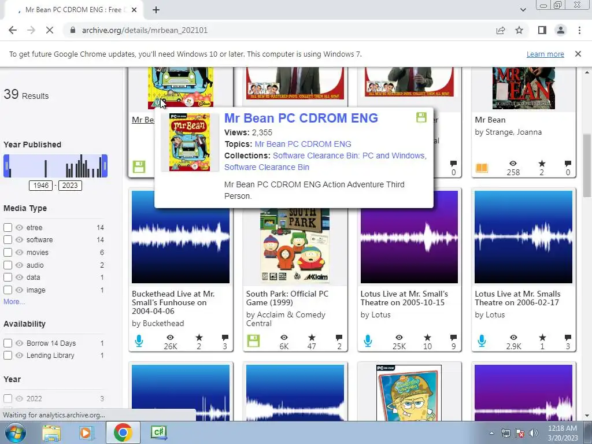Screen dimensions: 592x444
Task: Open Chrome profile menu
Action: point(561,30)
